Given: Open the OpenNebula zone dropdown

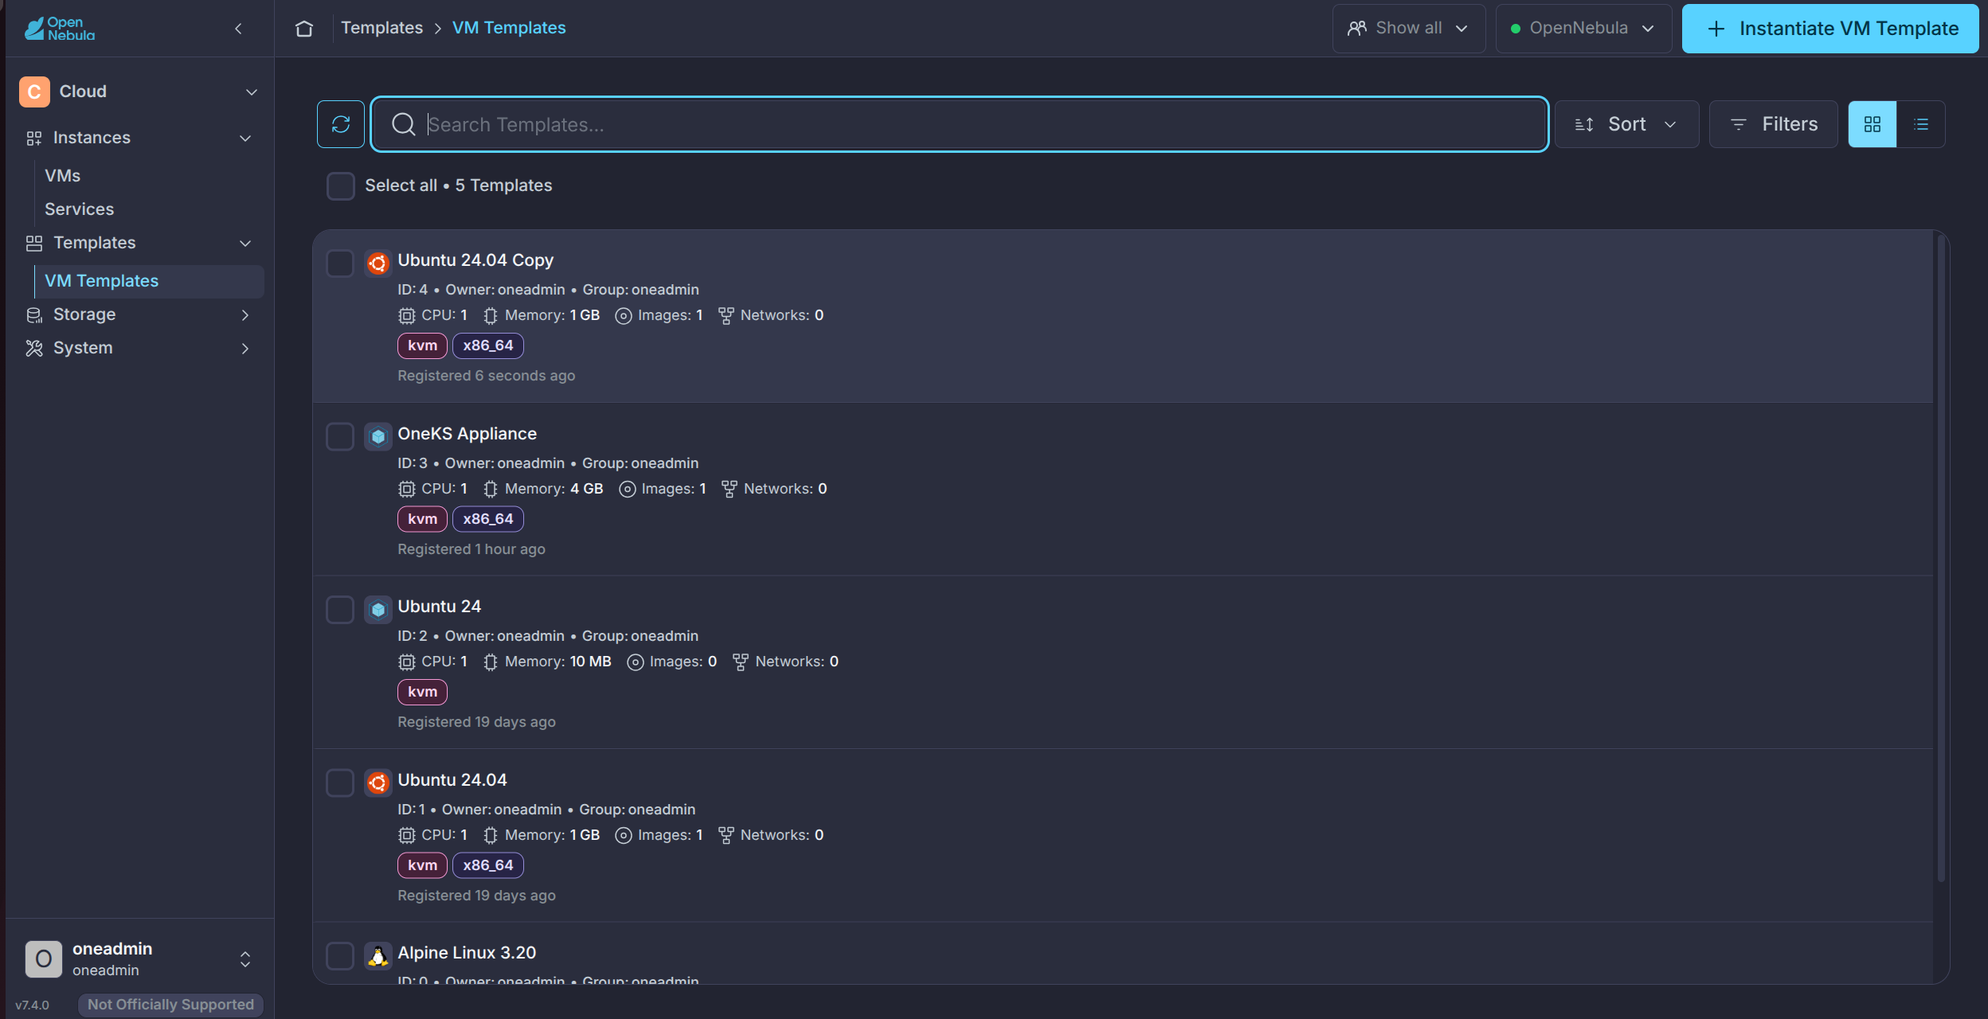Looking at the screenshot, I should [x=1583, y=29].
